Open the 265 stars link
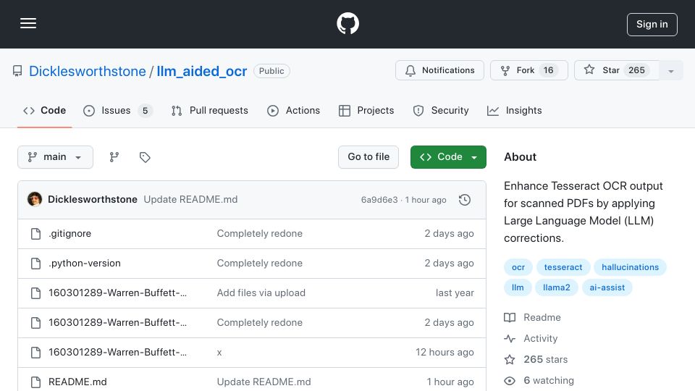 click(536, 360)
